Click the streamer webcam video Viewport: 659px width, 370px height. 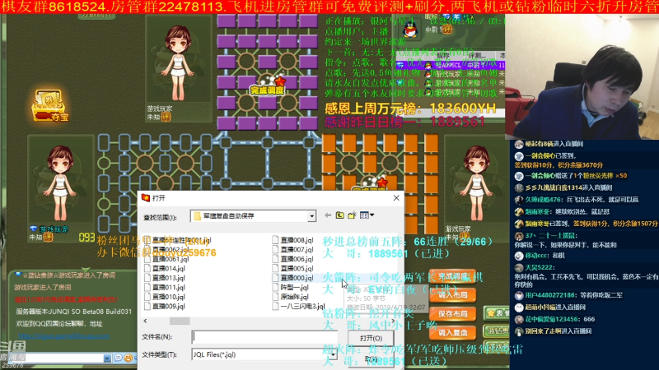click(x=582, y=76)
